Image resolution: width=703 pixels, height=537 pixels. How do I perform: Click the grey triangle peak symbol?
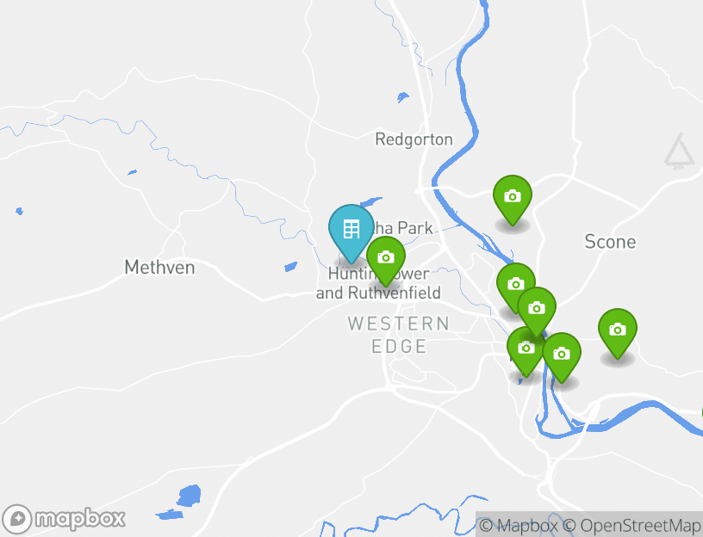(680, 151)
